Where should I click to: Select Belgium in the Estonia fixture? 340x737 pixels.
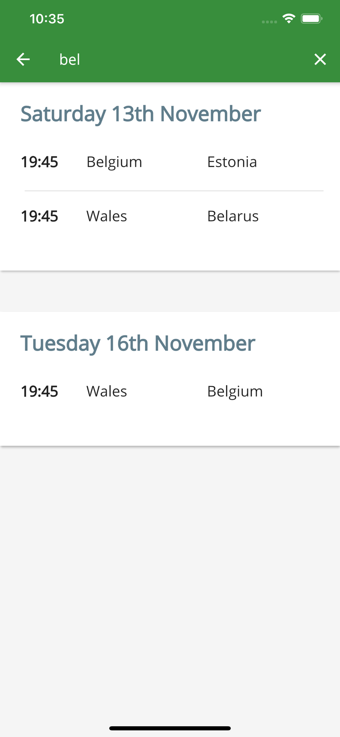pyautogui.click(x=114, y=162)
